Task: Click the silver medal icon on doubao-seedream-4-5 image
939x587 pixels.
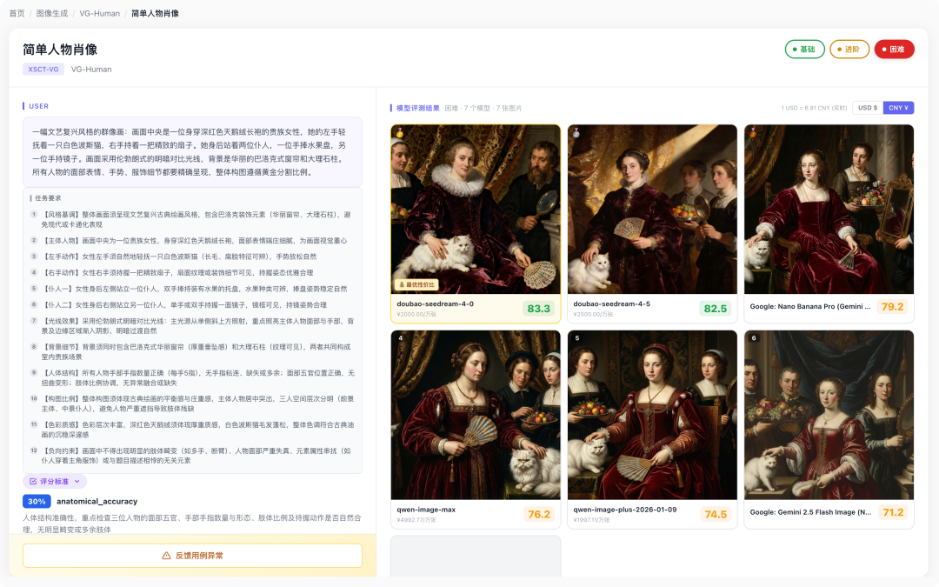Action: pyautogui.click(x=576, y=133)
